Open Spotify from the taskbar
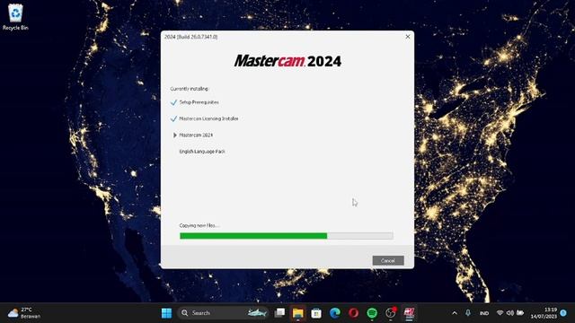575x323 pixels. point(372,313)
